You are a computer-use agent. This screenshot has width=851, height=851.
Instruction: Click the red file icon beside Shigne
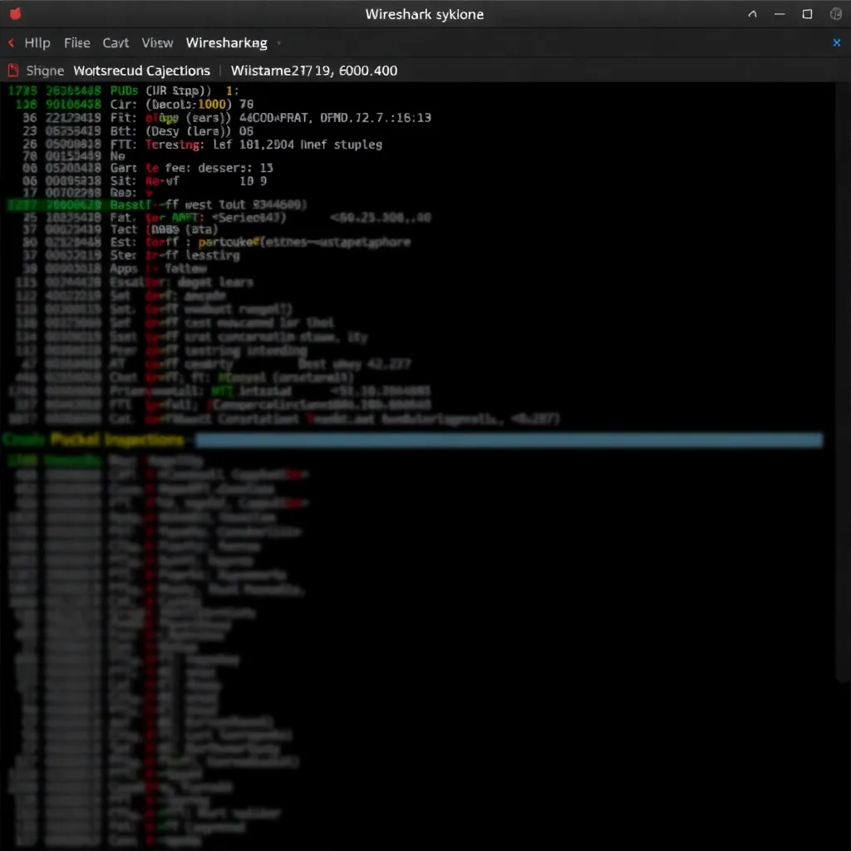coord(13,71)
